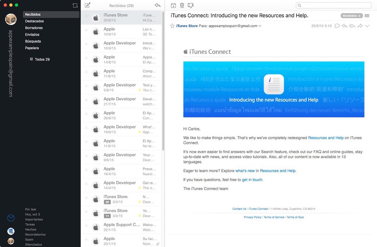Open the Papelera folder
Viewport: 377px width, 247px height.
pyautogui.click(x=32, y=48)
